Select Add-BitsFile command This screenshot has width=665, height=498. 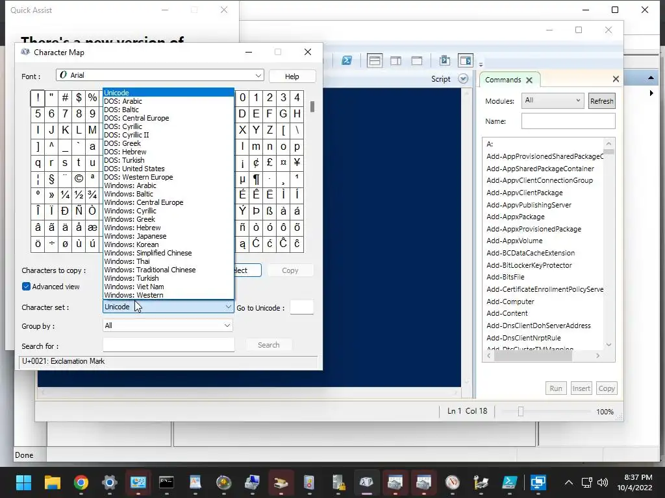pos(505,277)
